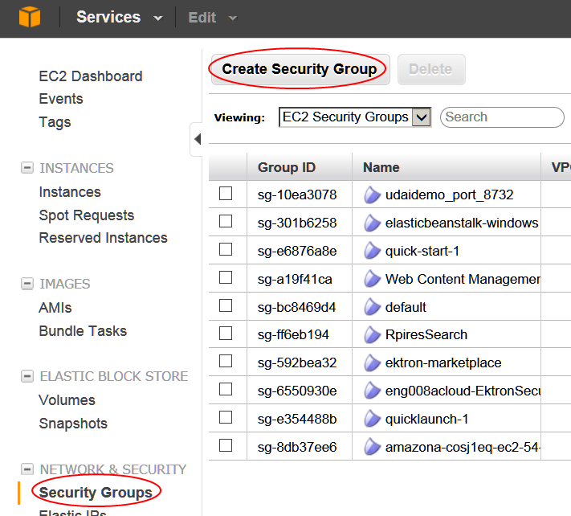Click the icon beside ektron-marketplace
The height and width of the screenshot is (516, 571).
pos(372,362)
